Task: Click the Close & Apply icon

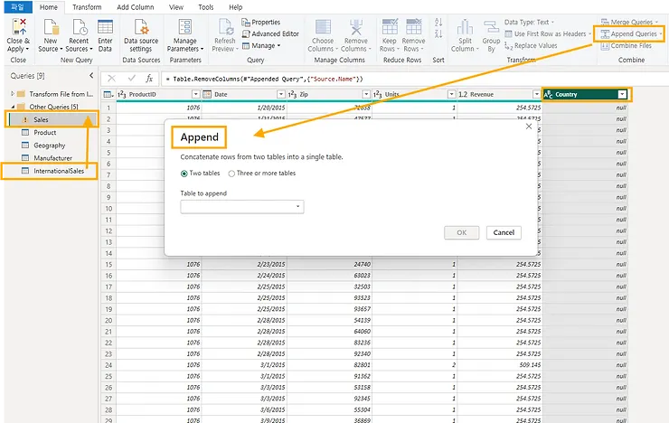Action: point(18,27)
